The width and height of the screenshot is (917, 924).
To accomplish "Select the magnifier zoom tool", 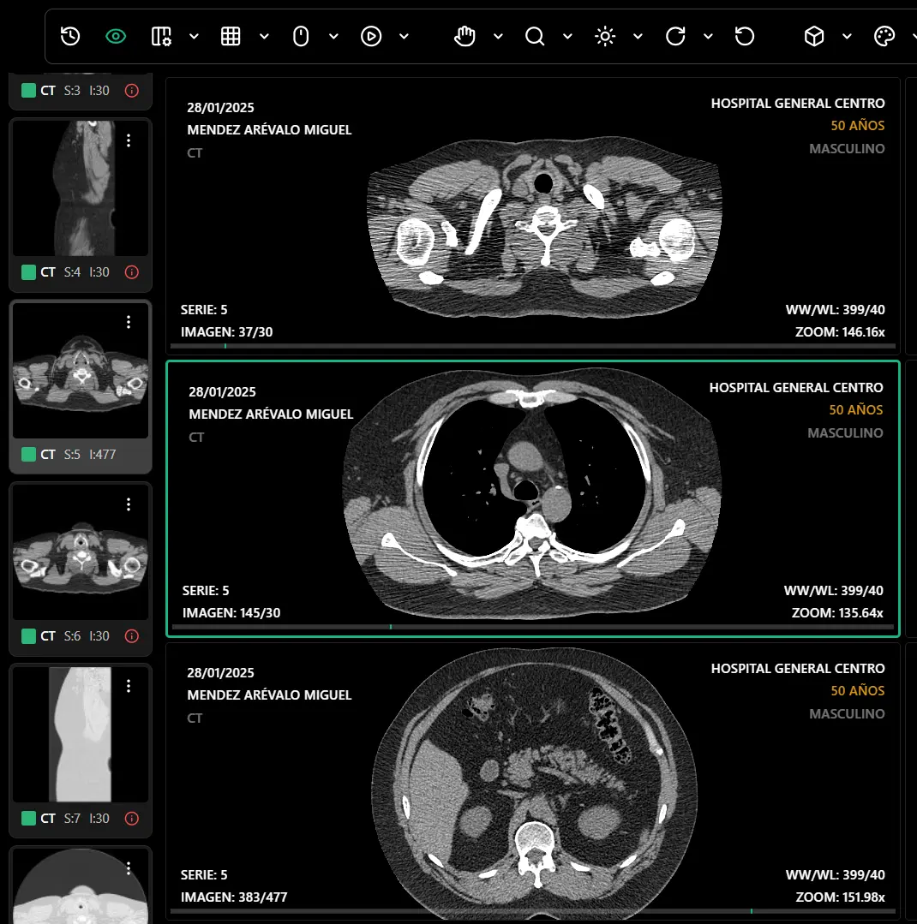I will point(535,37).
